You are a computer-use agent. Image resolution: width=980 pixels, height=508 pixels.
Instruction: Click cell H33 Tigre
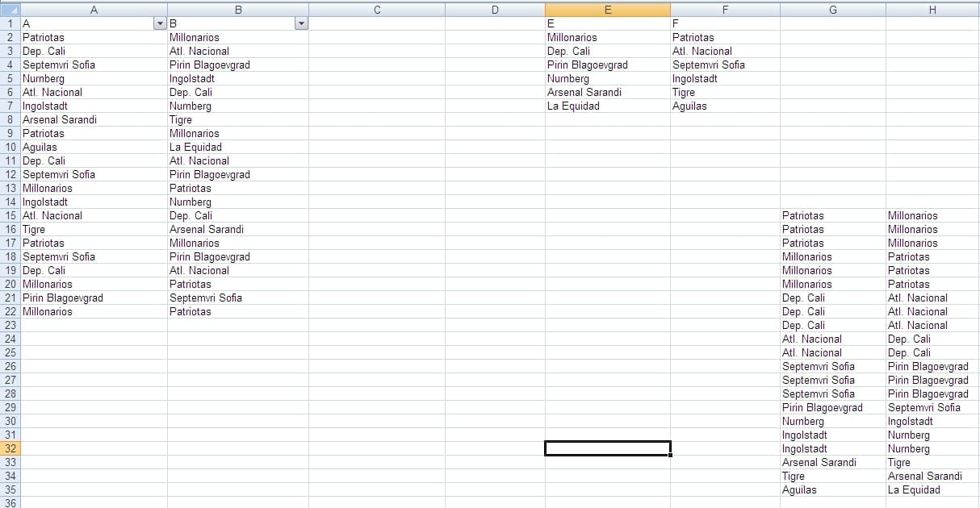932,462
